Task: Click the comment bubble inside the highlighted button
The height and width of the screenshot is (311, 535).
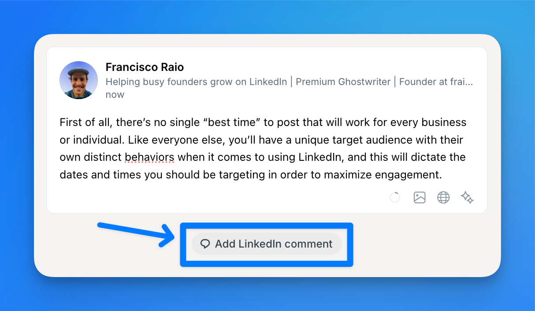Action: coord(205,244)
